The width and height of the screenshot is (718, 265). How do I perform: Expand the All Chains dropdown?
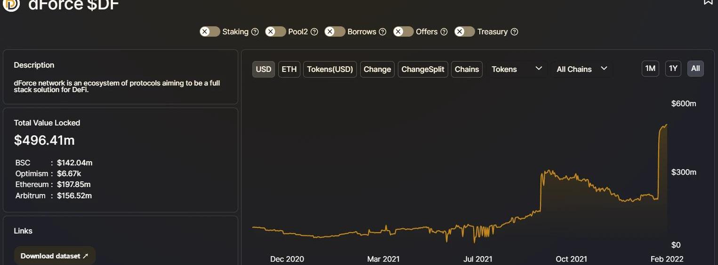point(581,69)
